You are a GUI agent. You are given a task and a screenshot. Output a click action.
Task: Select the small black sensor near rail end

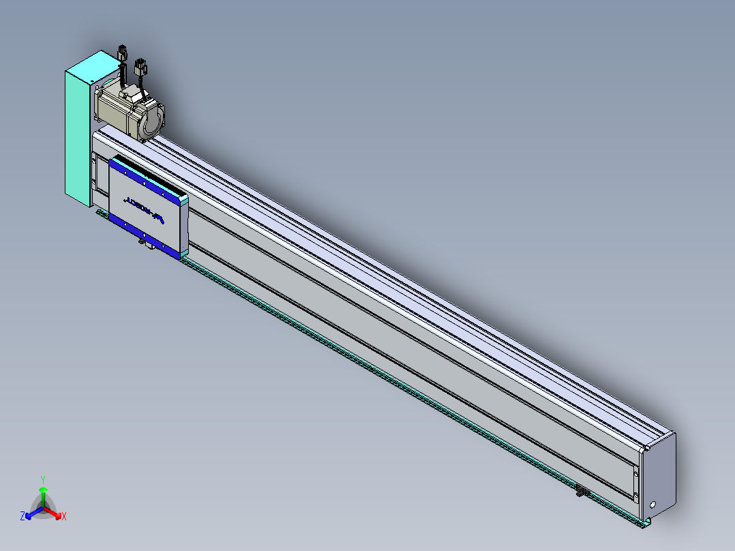pyautogui.click(x=582, y=491)
